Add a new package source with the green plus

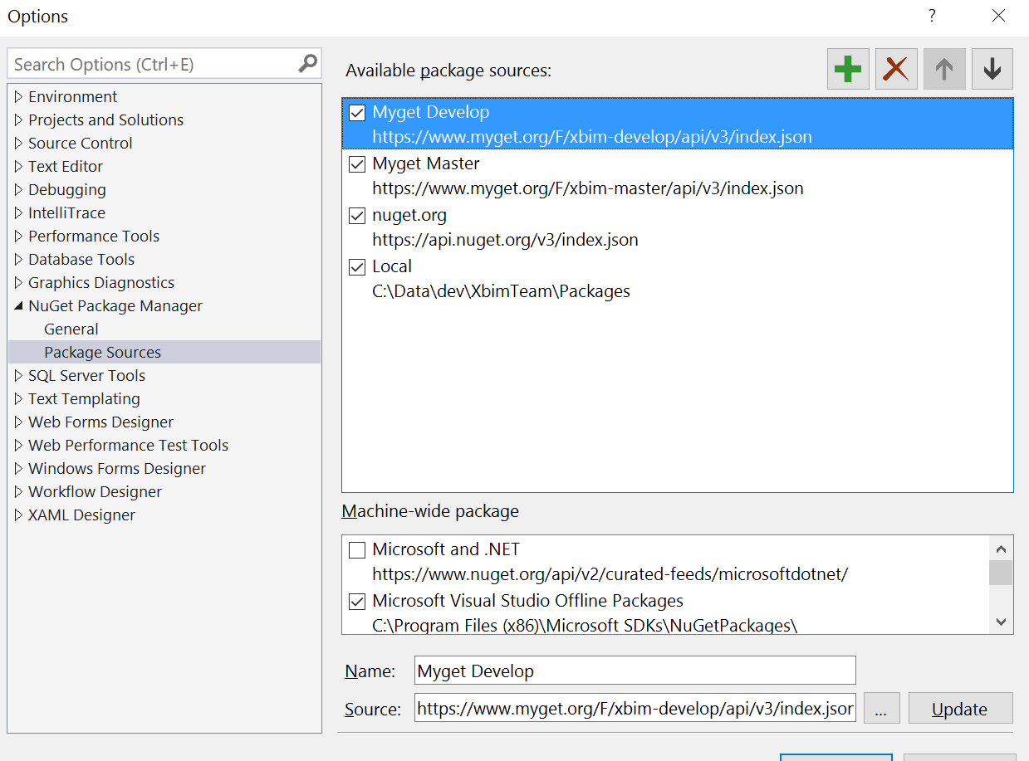[848, 69]
